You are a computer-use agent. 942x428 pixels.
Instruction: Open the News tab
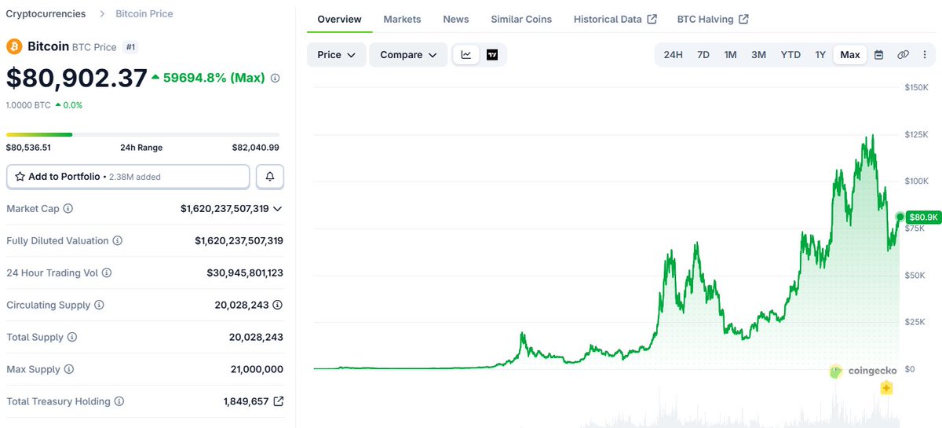456,19
